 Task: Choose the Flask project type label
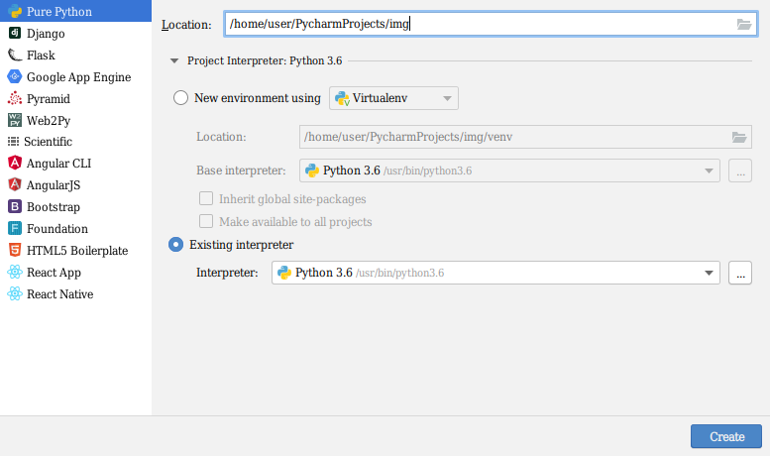[x=41, y=56]
